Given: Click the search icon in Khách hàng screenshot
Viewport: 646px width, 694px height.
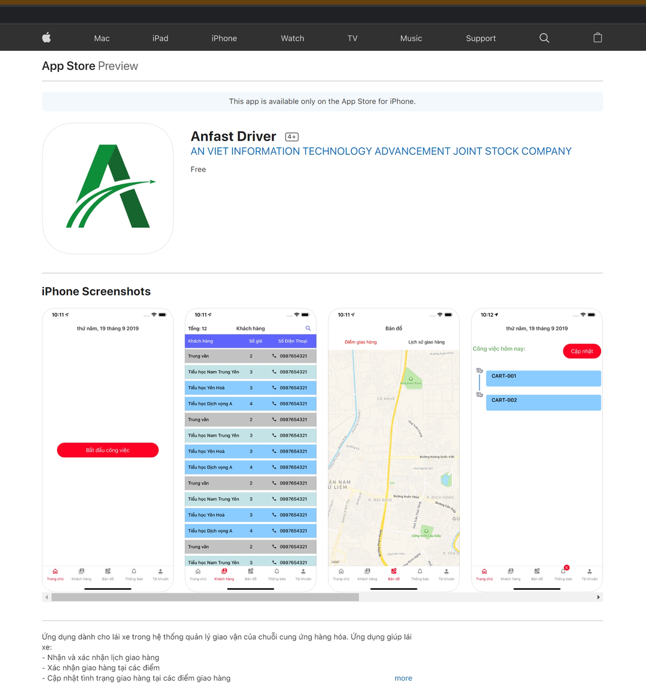Looking at the screenshot, I should (308, 328).
